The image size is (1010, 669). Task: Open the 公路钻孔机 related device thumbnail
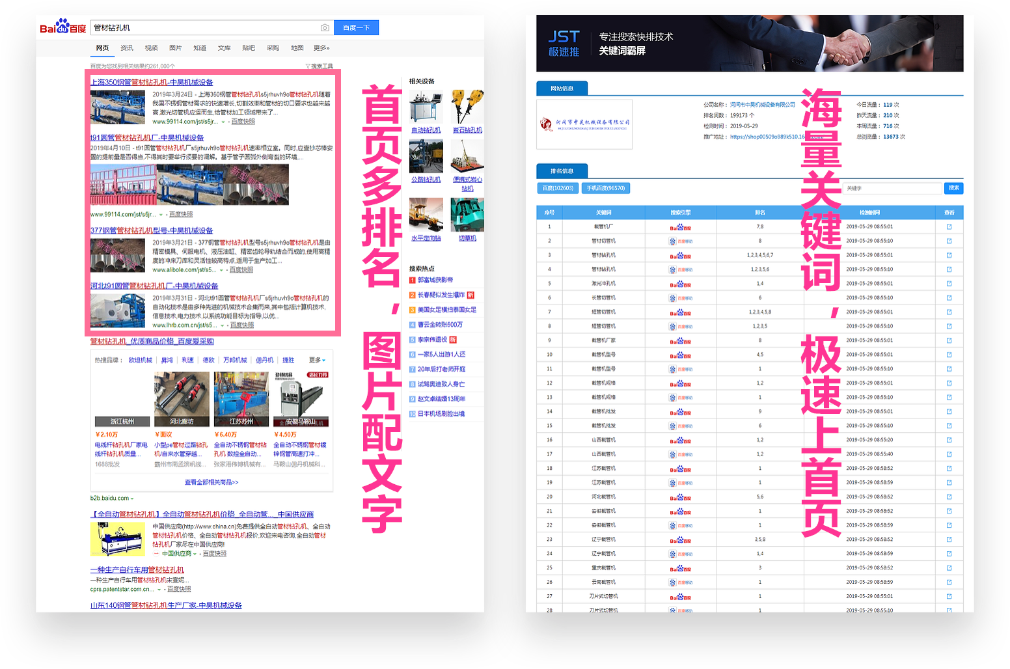pyautogui.click(x=426, y=156)
